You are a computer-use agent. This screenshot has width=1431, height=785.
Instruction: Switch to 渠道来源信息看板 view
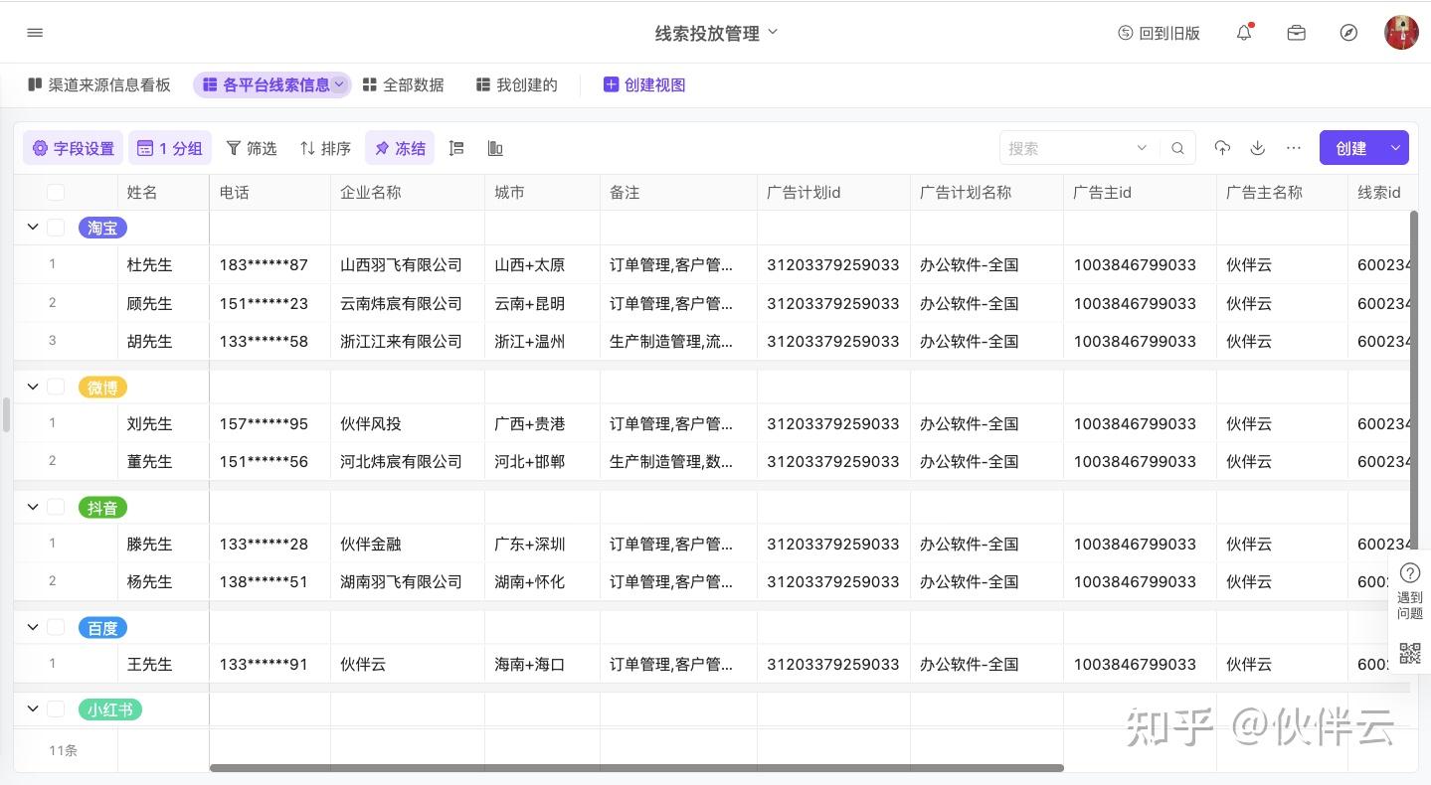coord(99,84)
